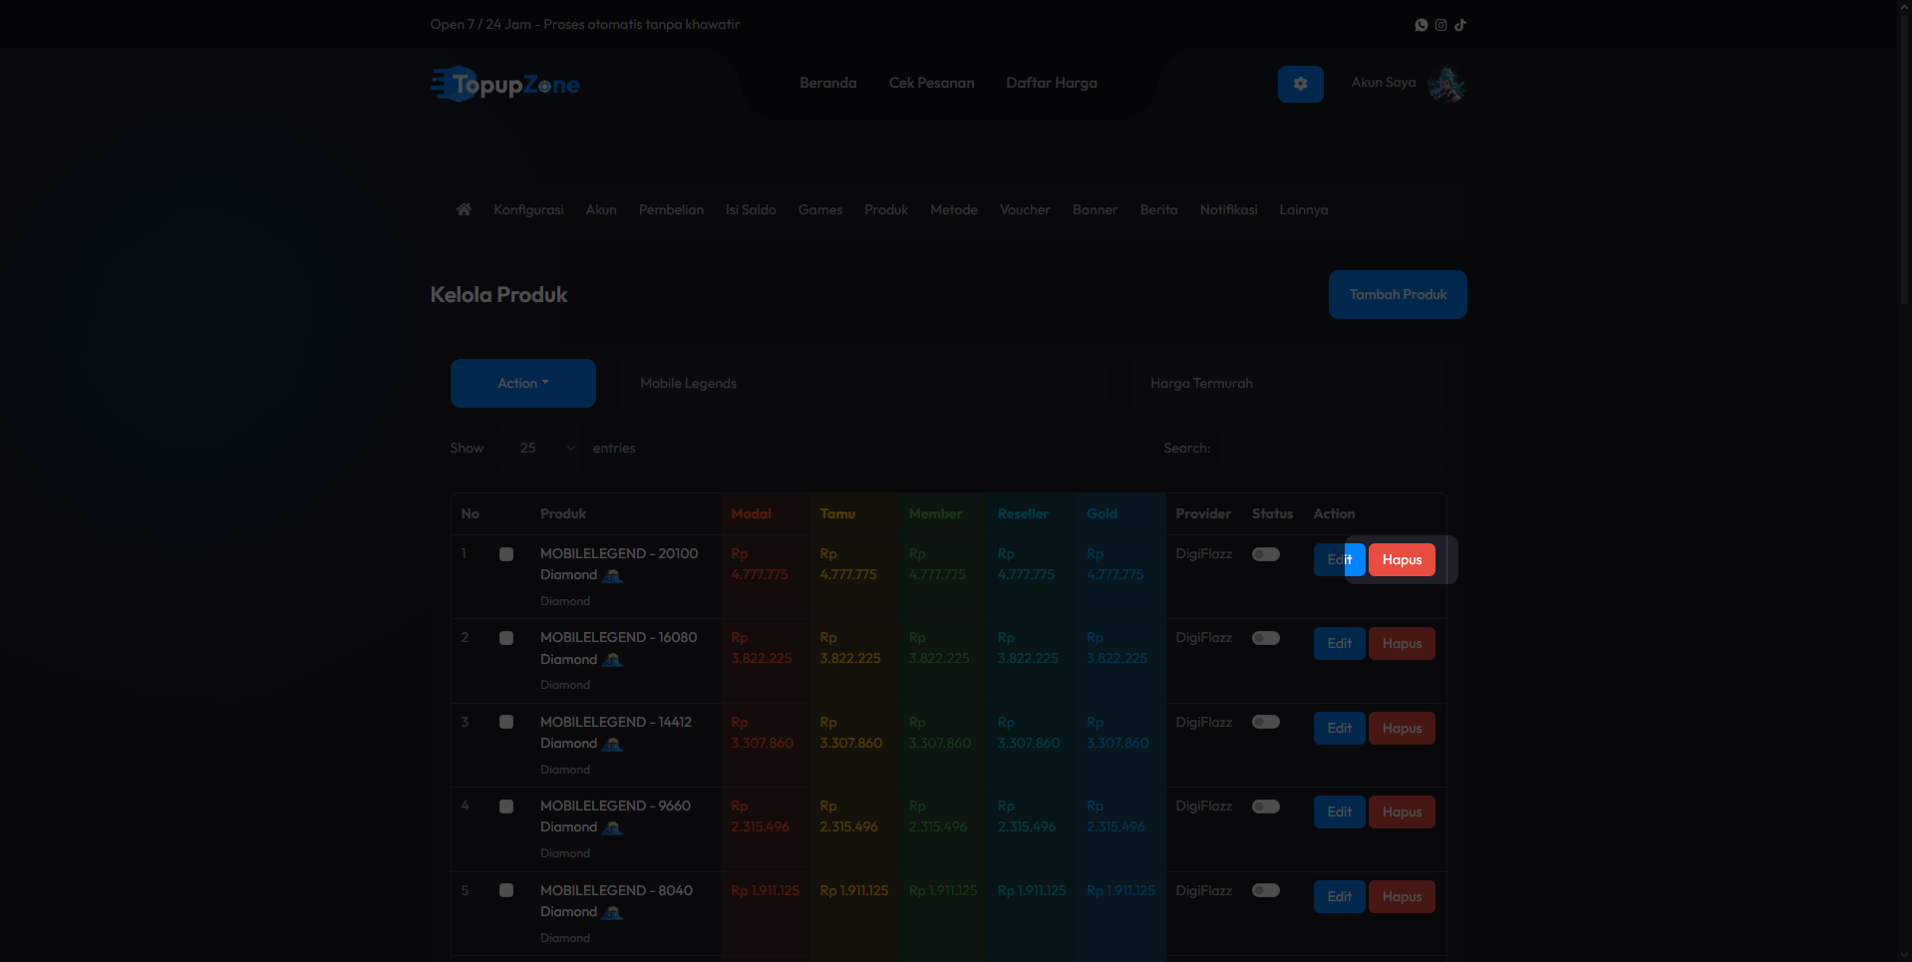Open the account avatar picture
This screenshot has width=1912, height=962.
(x=1446, y=84)
